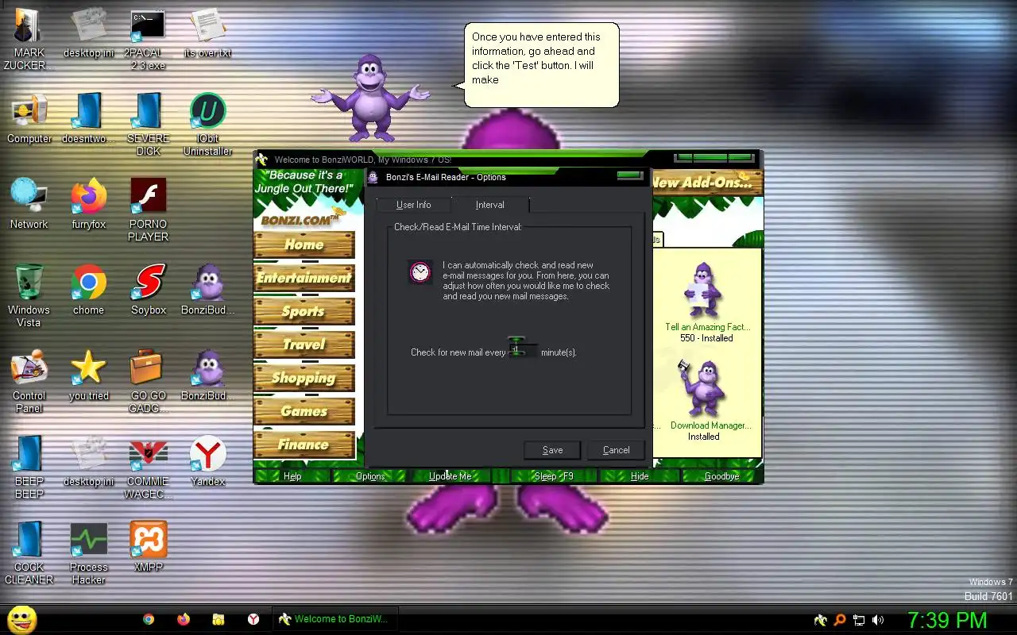Click the smiley face Start button
Screen dimensions: 1017x635
tap(22, 619)
